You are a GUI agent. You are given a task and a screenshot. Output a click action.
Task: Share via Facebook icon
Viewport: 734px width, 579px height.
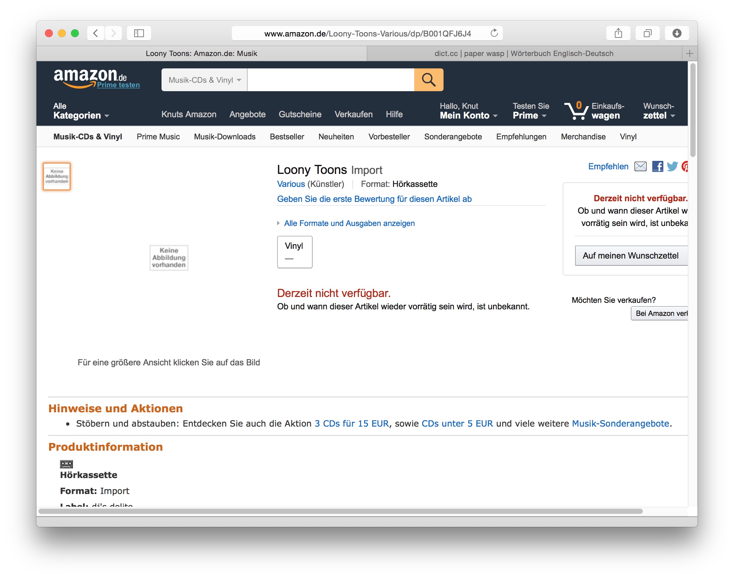pos(657,166)
